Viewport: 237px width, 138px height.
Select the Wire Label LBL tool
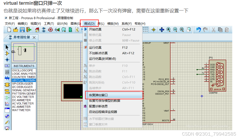pyautogui.click(x=7, y=66)
